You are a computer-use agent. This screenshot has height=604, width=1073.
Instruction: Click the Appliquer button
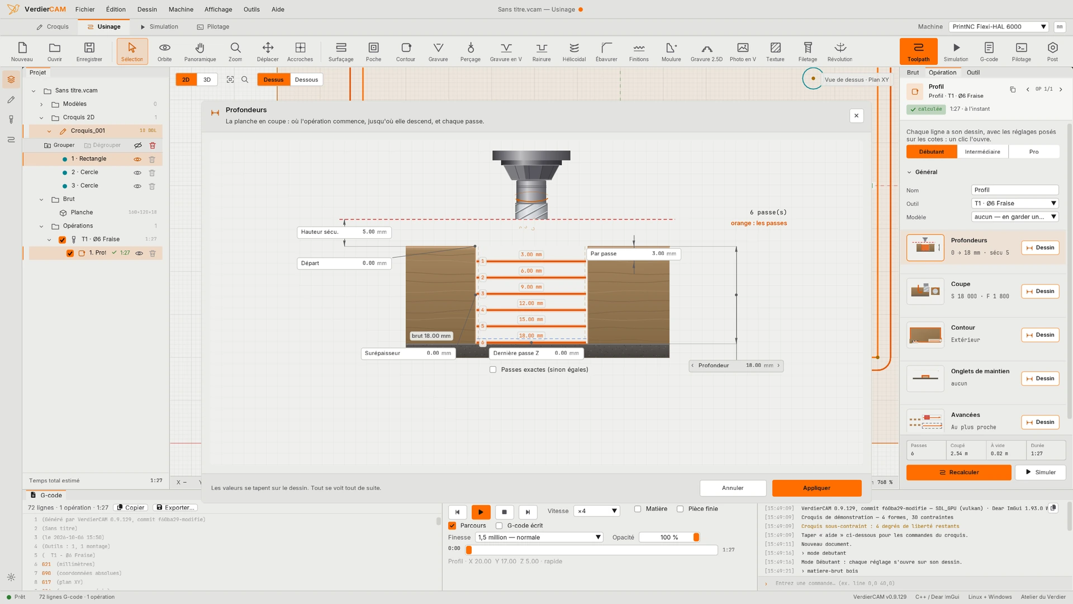pos(816,488)
